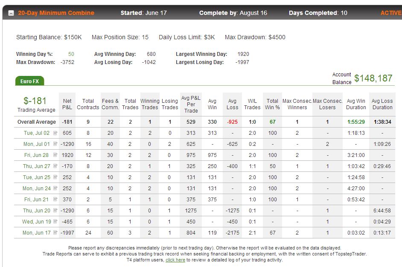Open the Fri, Jun 28 date link
Viewport: 402px width, 267px height.
click(x=36, y=155)
